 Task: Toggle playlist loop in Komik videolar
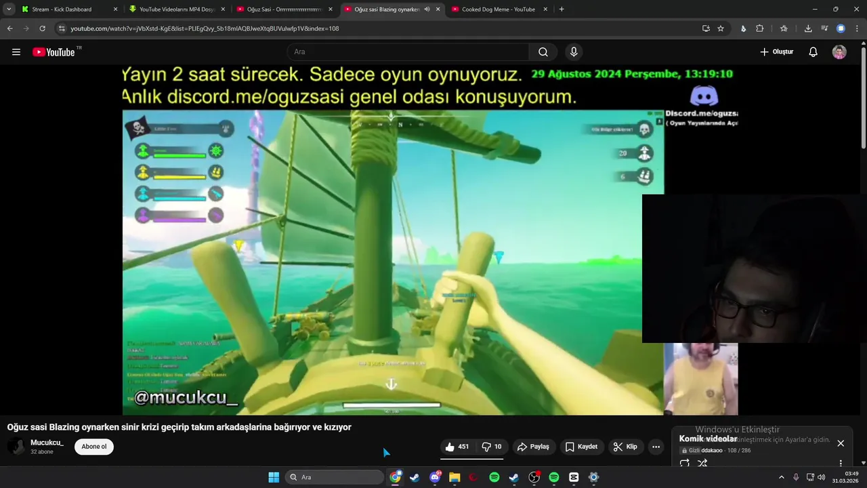[685, 464]
